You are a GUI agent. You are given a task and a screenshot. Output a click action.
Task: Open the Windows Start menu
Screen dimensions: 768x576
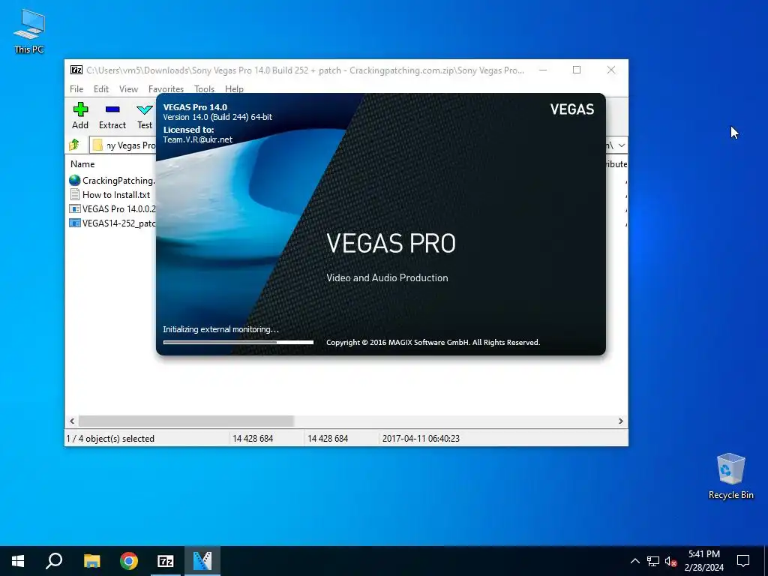coord(18,561)
